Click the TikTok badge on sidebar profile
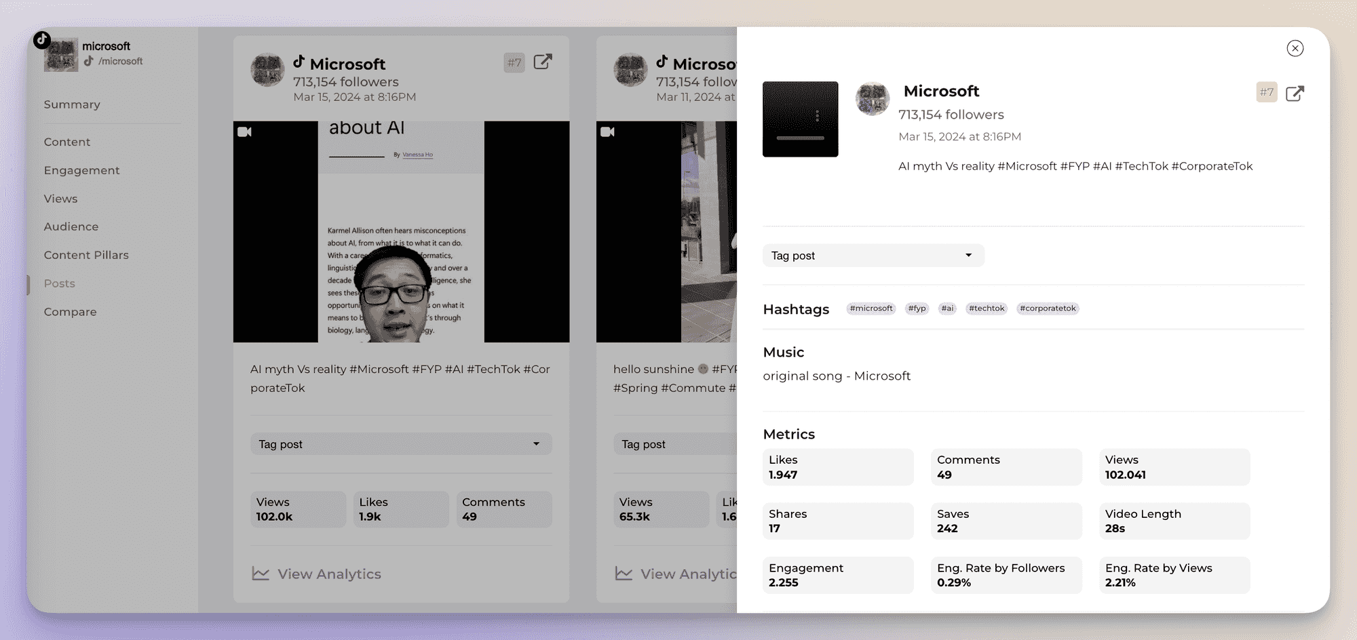Screen dimensions: 1357x640 (42, 39)
